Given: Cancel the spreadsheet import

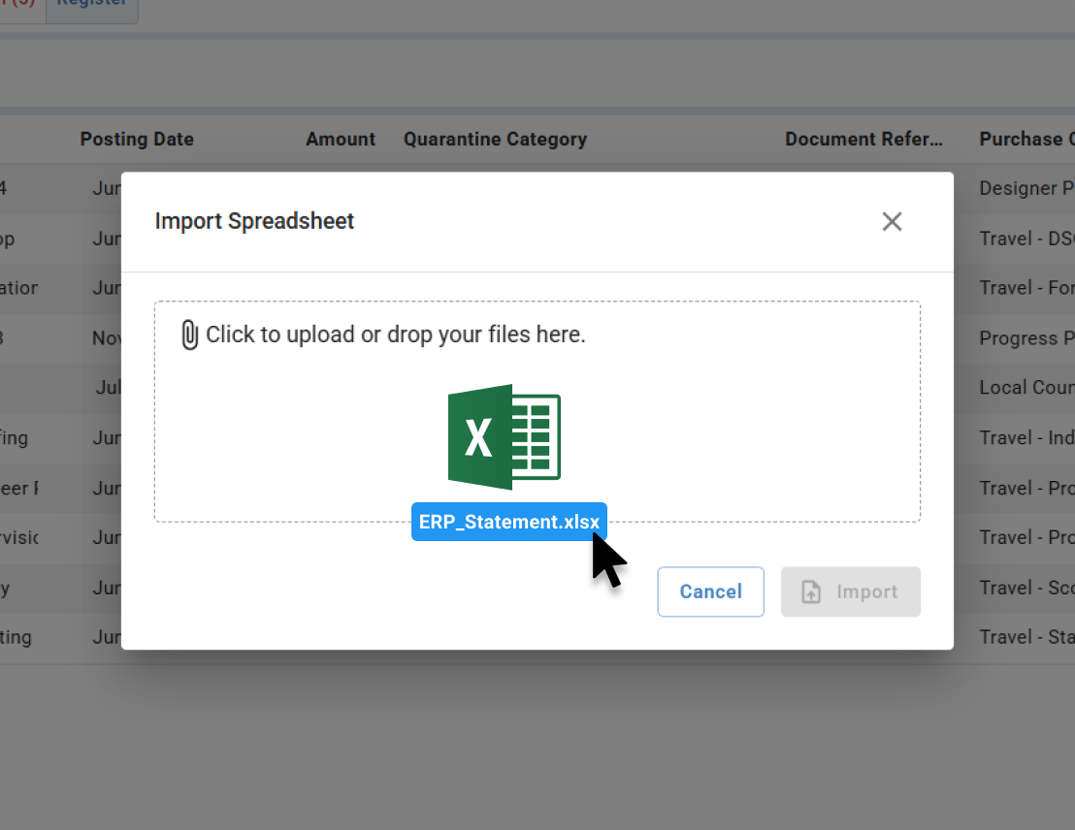Looking at the screenshot, I should [x=710, y=591].
